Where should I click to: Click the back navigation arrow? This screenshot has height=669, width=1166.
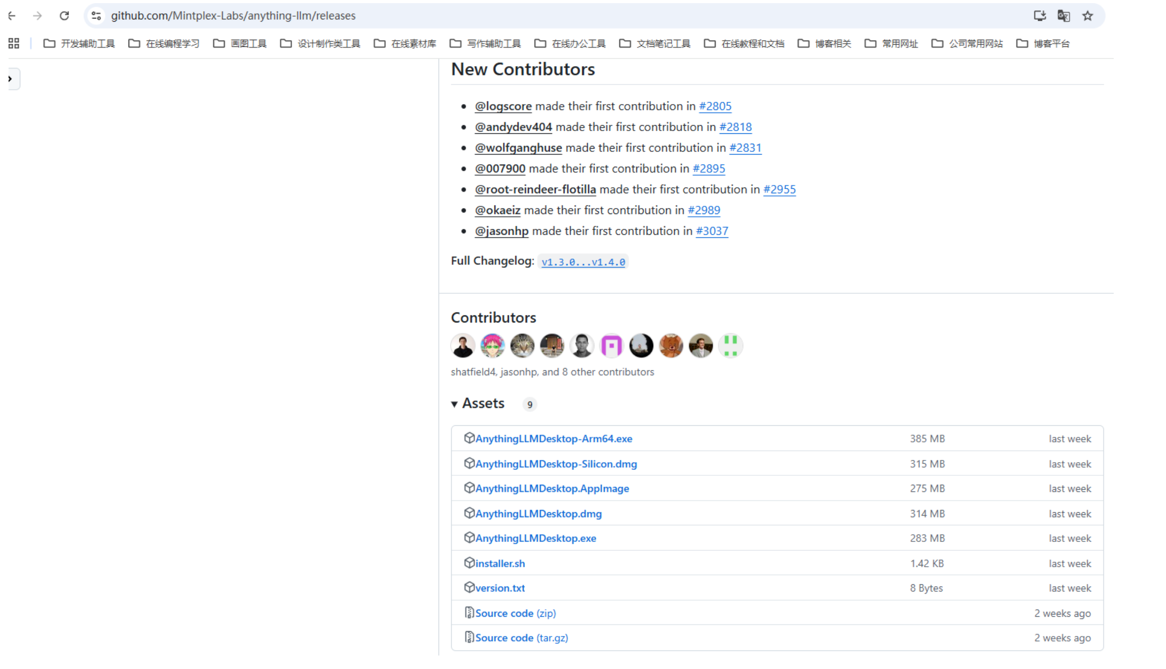pos(12,16)
